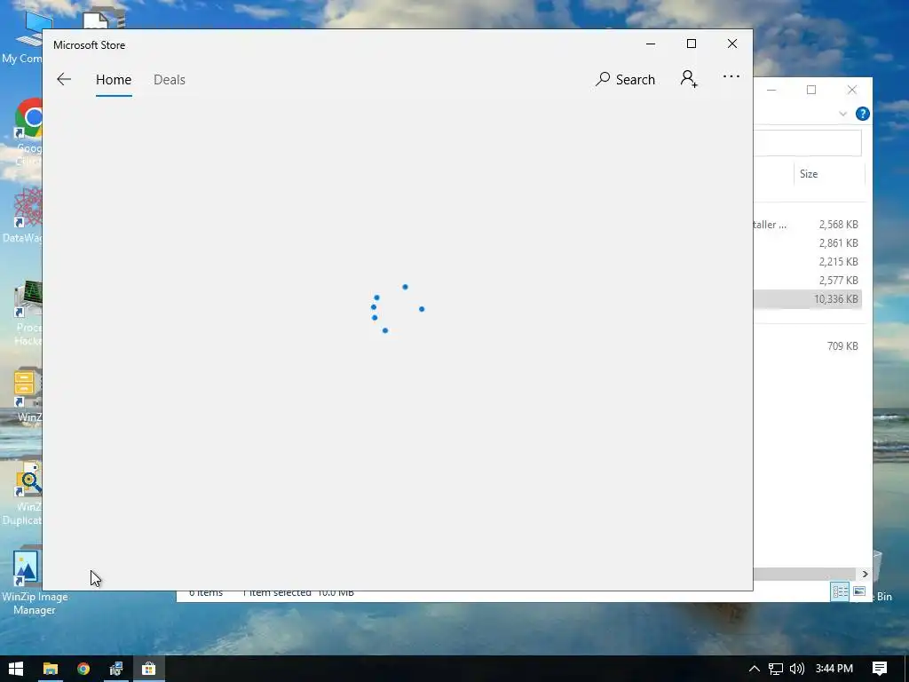Select the Process Hacker desktop shortcut
909x682 pixels.
(x=26, y=312)
